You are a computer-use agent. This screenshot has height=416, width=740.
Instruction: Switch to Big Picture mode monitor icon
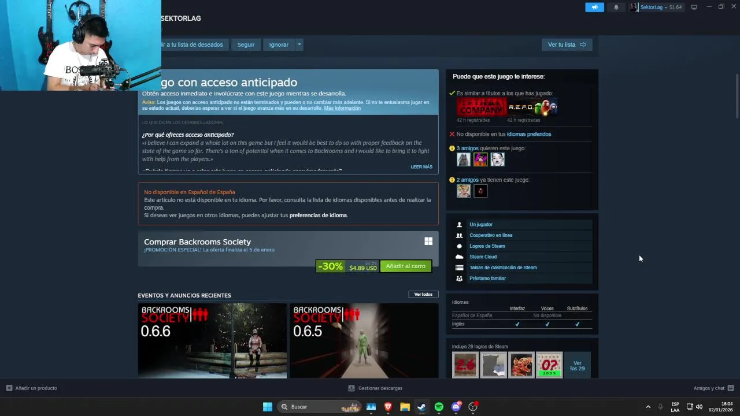point(694,7)
